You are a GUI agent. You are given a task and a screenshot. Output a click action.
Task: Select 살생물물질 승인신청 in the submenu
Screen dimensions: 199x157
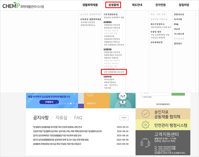coord(112,25)
